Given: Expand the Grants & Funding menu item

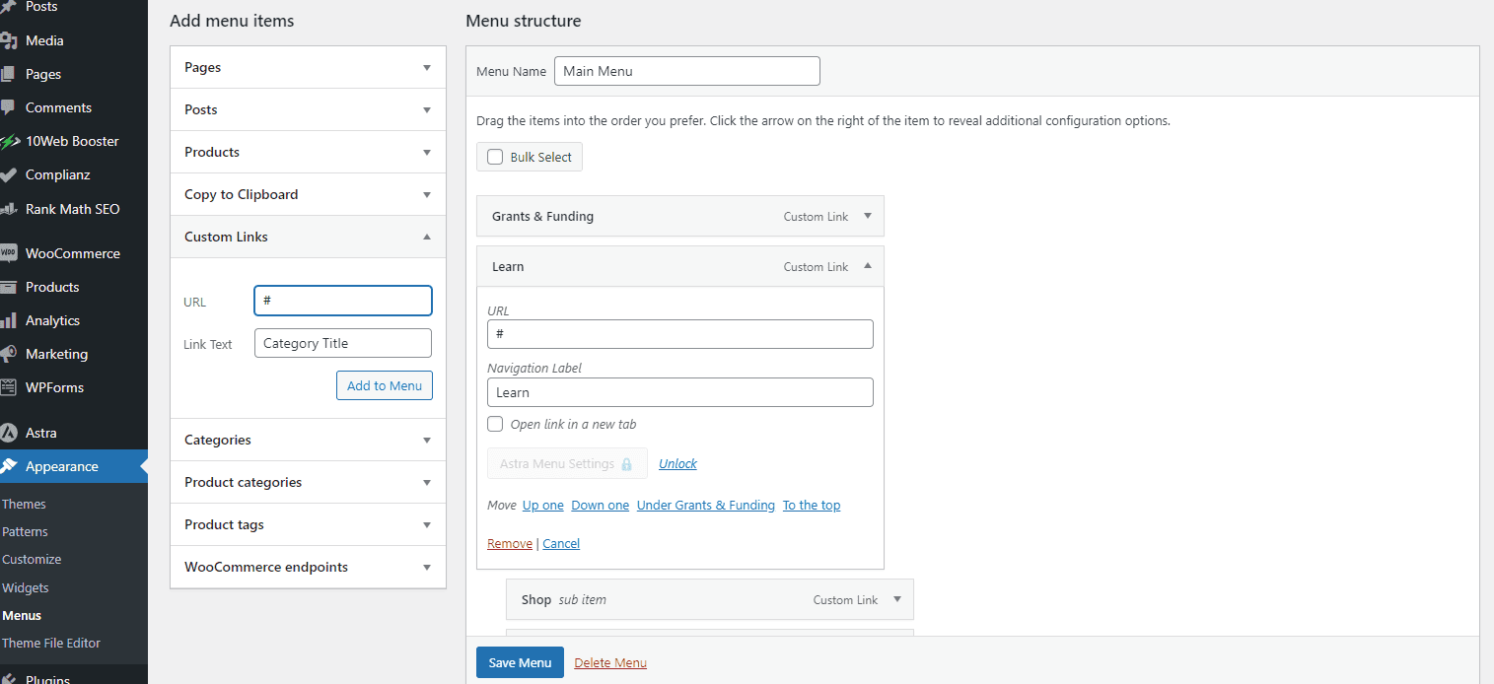Looking at the screenshot, I should click(867, 216).
